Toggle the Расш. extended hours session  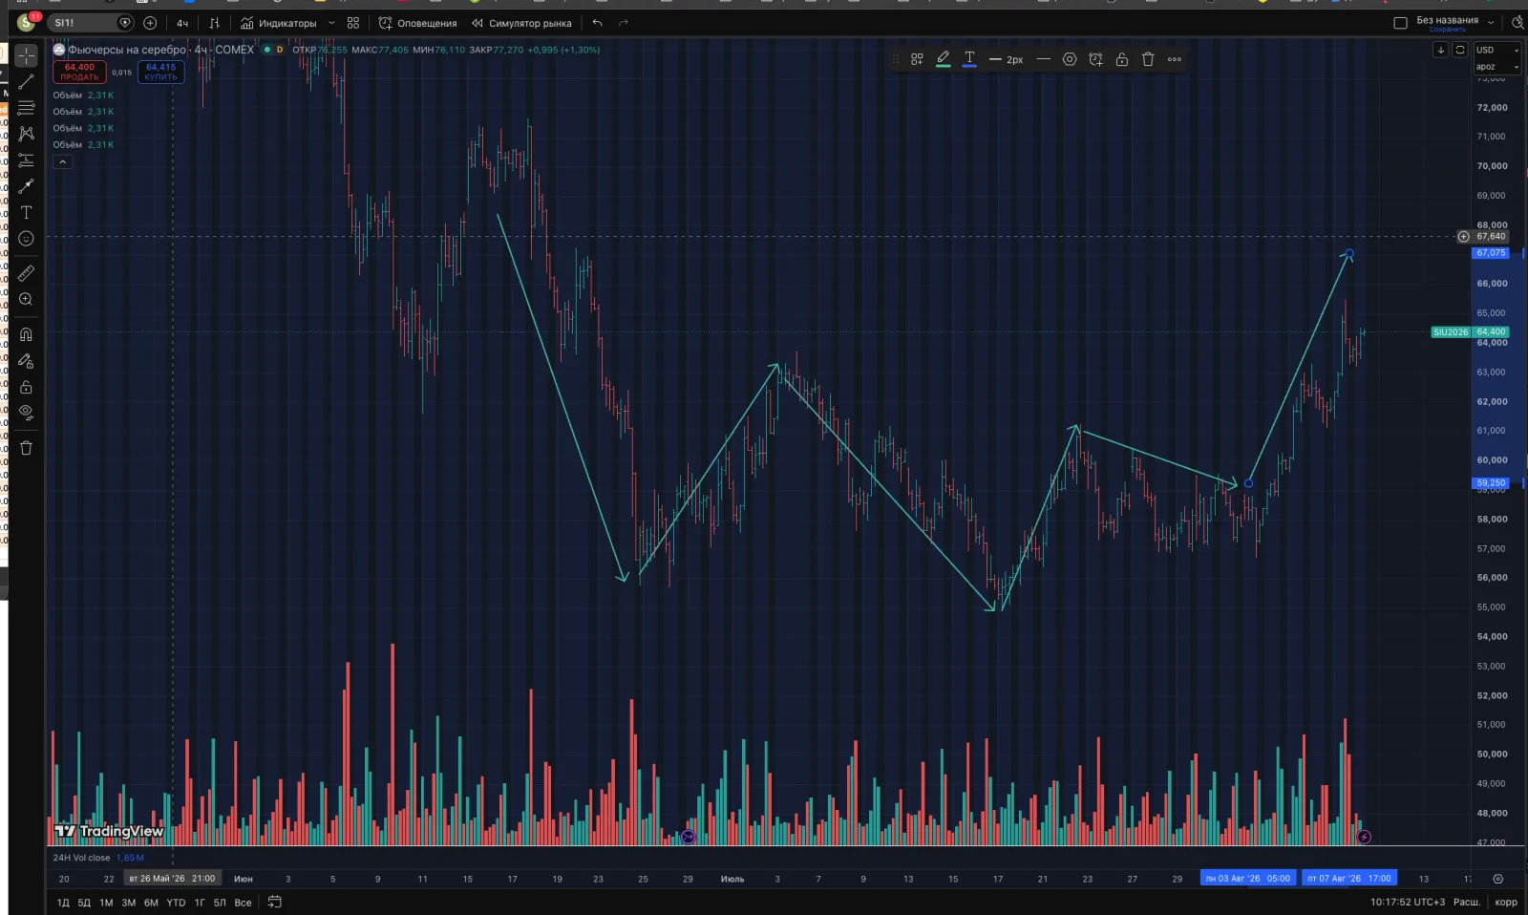click(x=1466, y=903)
